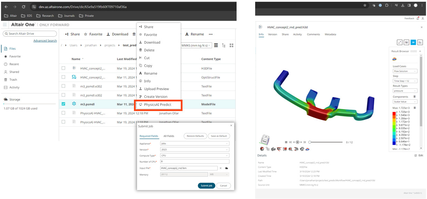This screenshot has height=199, width=427.
Task: Check the m3_psmdl.e302 file checkbox
Action: click(63, 86)
